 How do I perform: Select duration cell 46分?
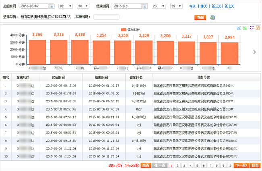coord(139,109)
